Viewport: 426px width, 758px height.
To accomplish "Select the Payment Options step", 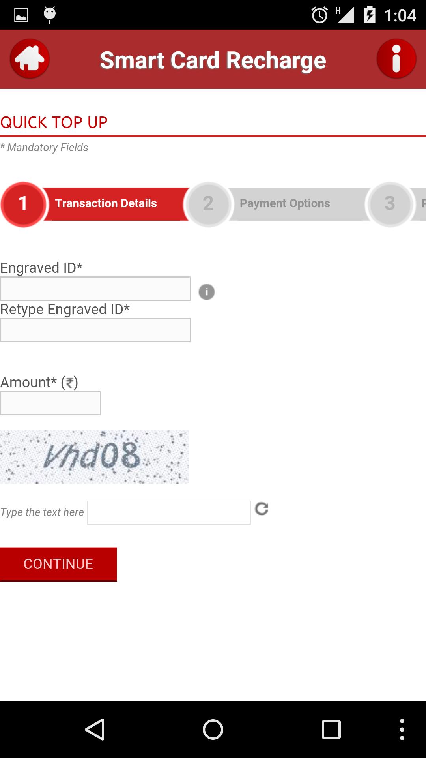I will (x=285, y=203).
